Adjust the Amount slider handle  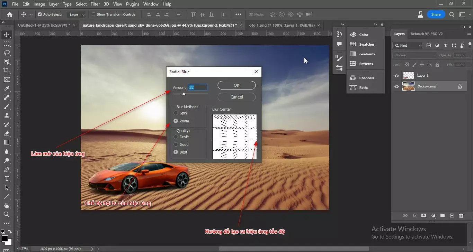tap(185, 93)
